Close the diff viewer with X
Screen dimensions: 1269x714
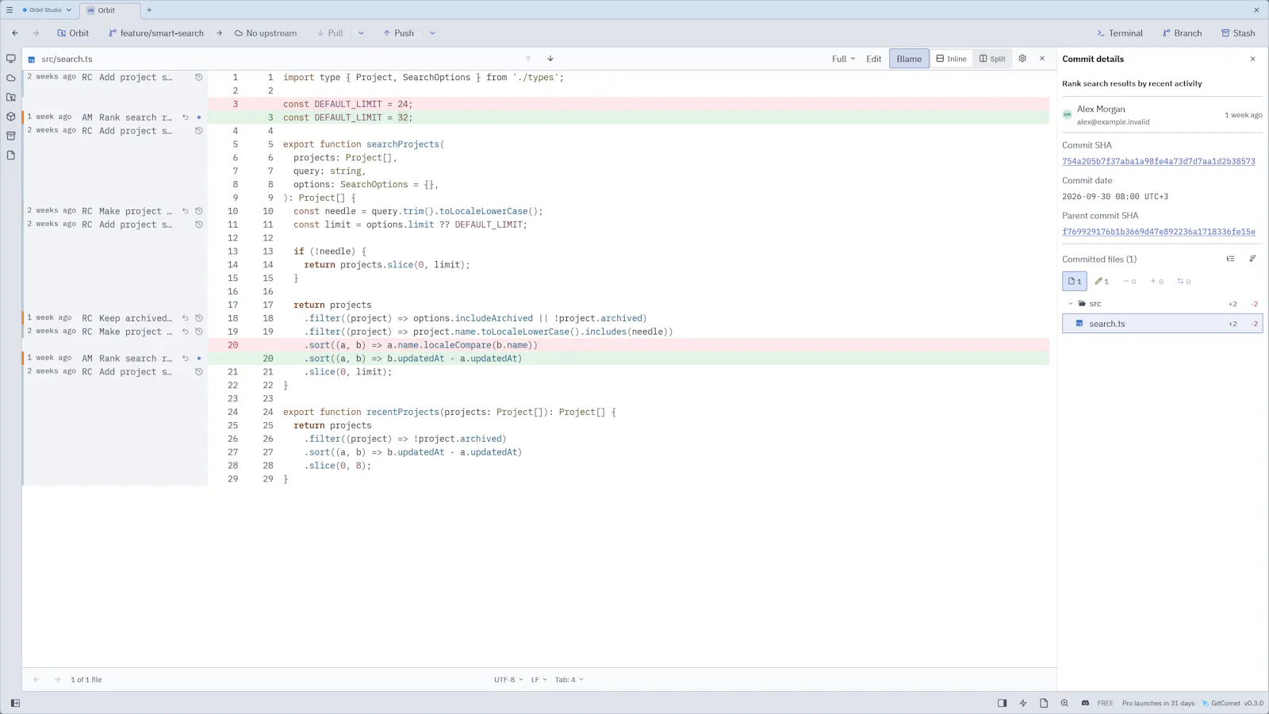pyautogui.click(x=1042, y=59)
